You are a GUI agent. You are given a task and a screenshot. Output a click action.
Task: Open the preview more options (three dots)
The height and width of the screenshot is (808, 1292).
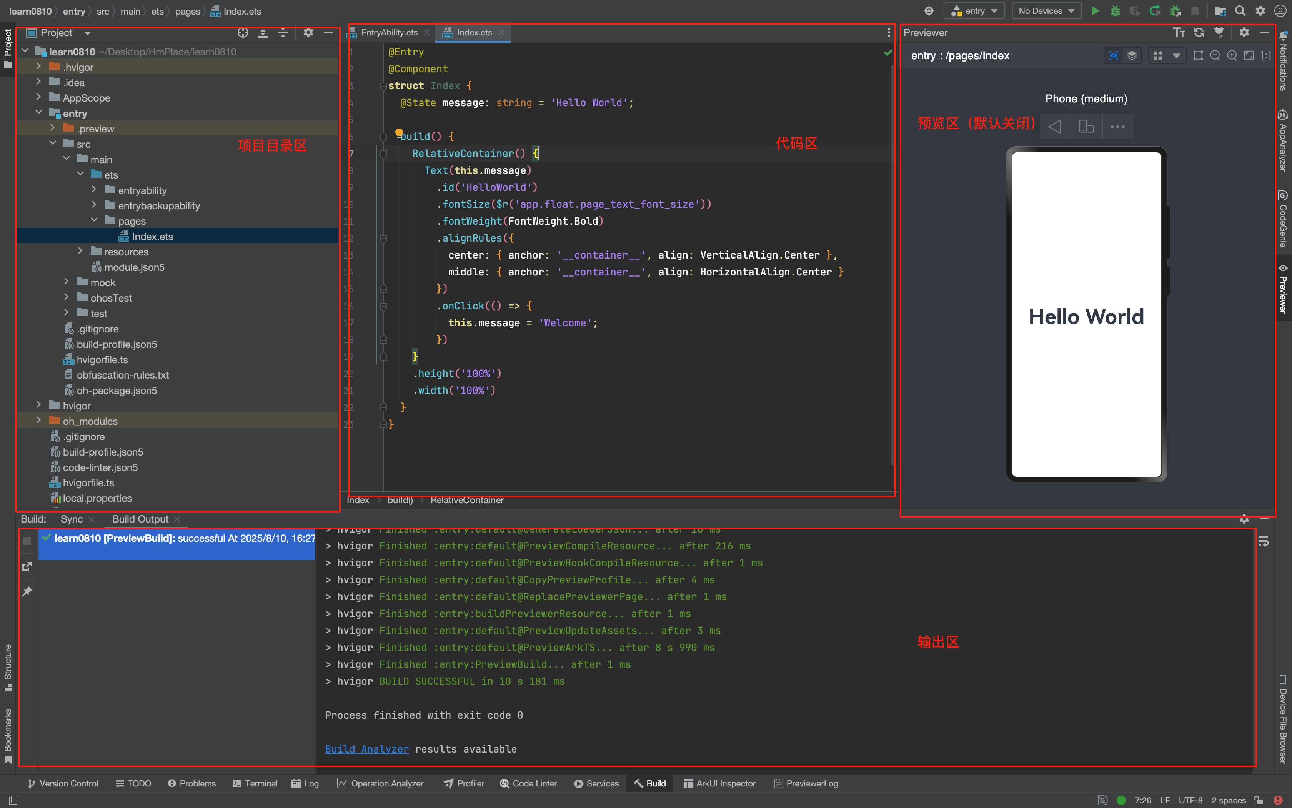pos(1117,127)
